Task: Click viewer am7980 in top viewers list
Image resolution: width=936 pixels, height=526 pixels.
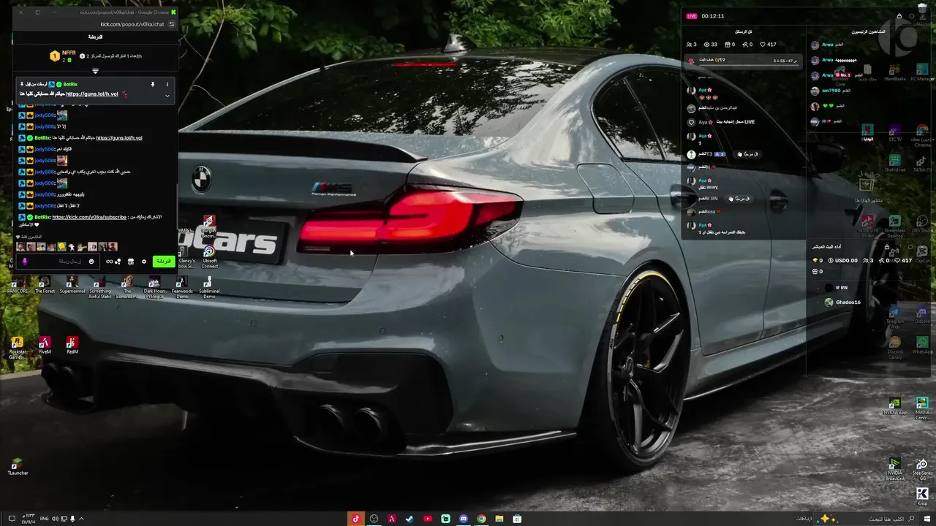Action: point(831,91)
